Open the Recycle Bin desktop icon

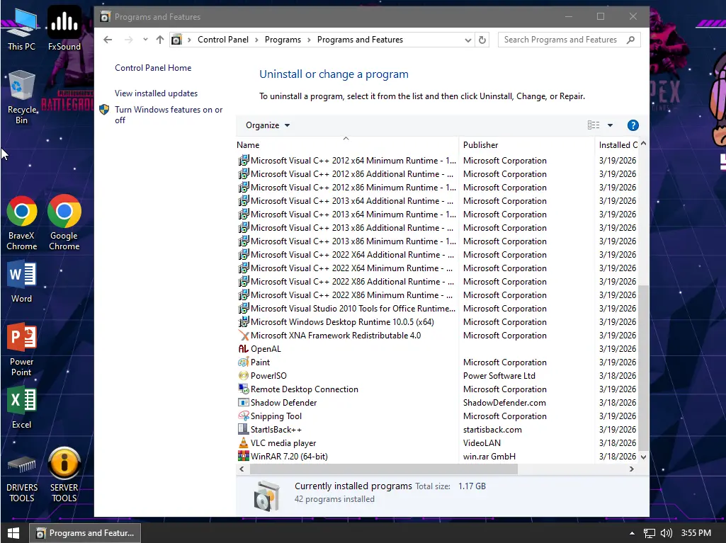(21, 97)
